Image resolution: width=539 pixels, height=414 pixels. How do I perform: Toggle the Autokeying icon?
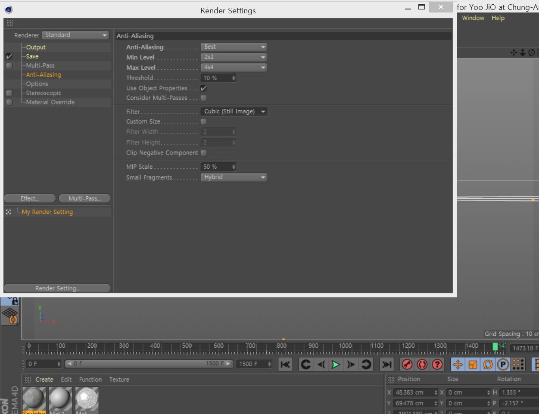422,365
